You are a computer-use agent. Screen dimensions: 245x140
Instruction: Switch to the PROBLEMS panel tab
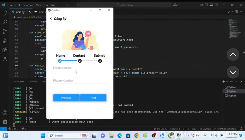[x=19, y=81]
